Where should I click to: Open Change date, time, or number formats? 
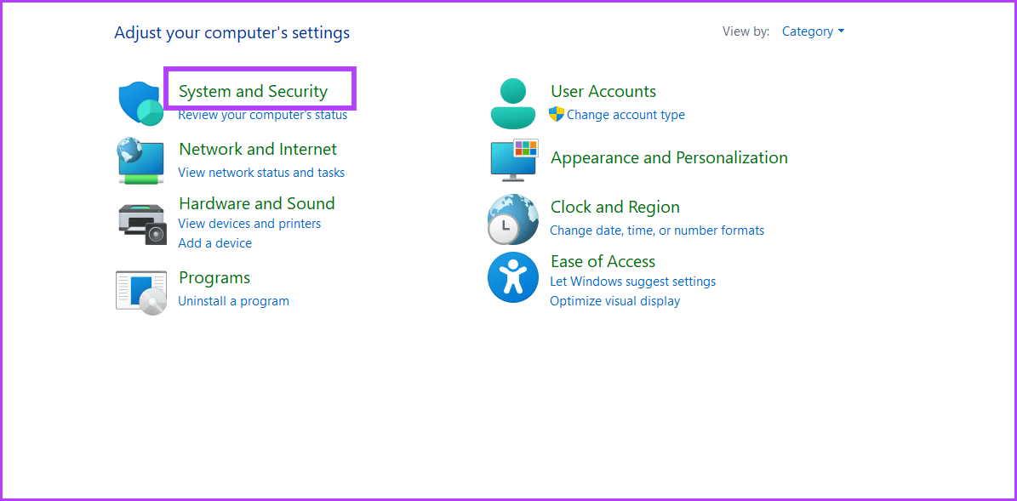(657, 231)
